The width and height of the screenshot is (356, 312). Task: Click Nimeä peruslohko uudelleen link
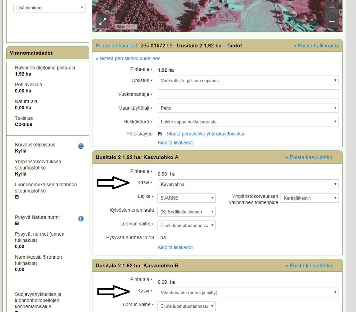[x=128, y=58]
